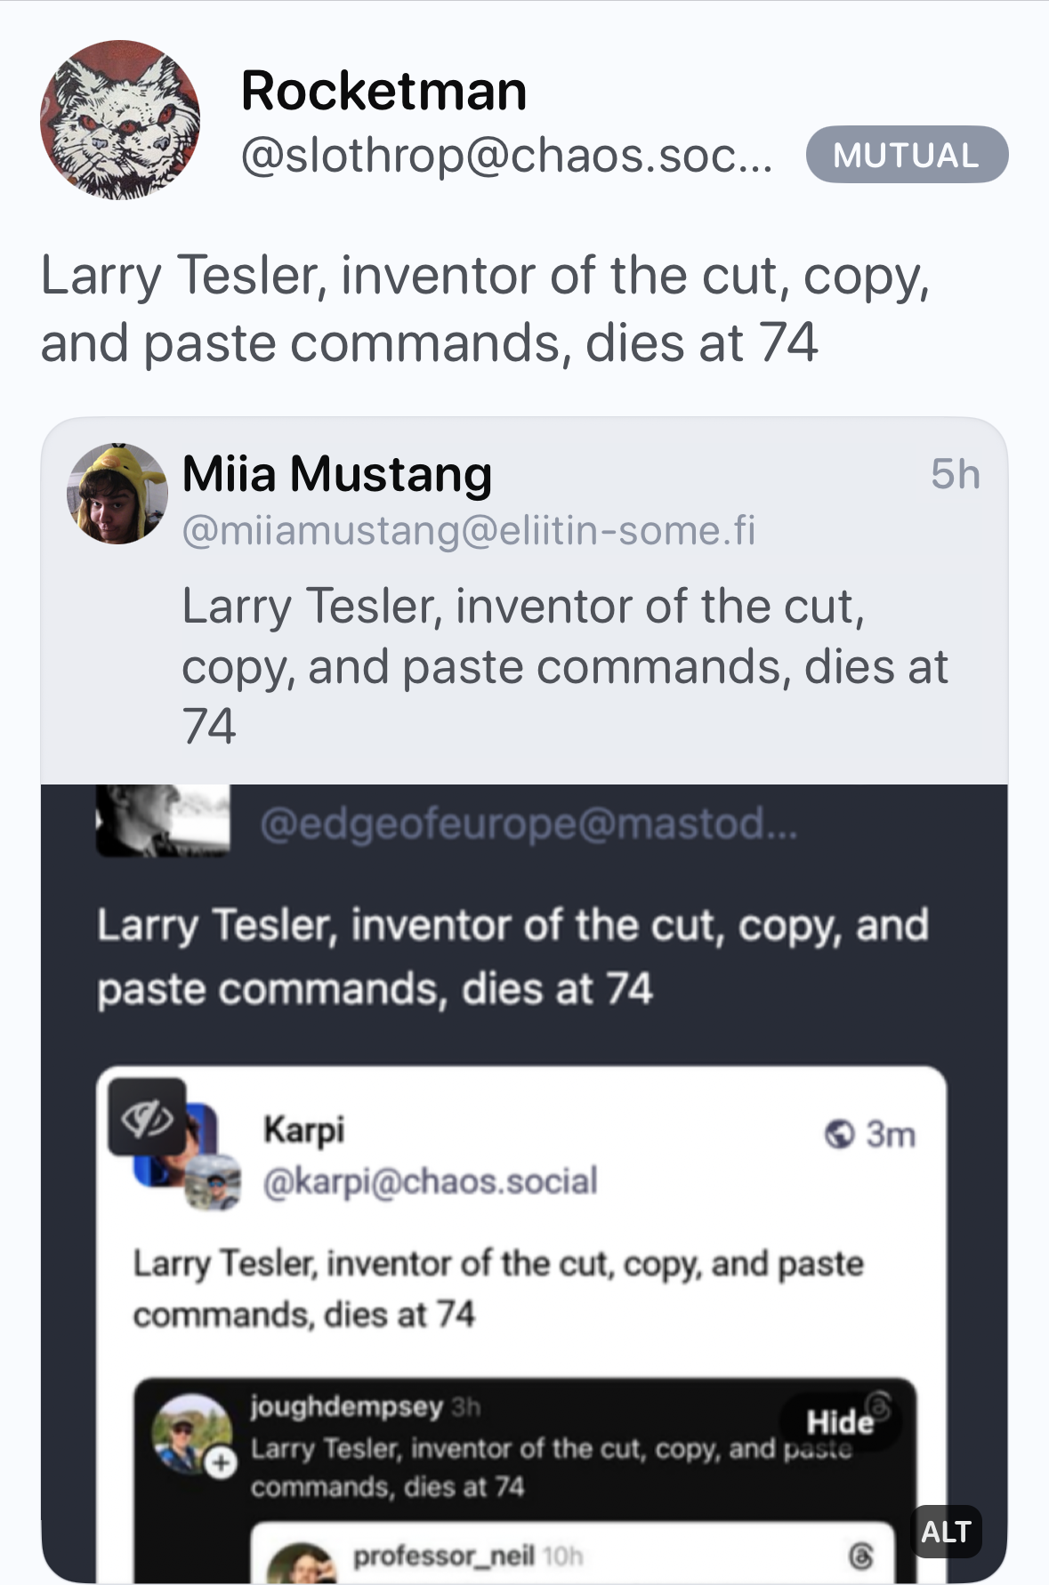The height and width of the screenshot is (1585, 1049).
Task: Click the MUTUAL relationship badge
Action: pyautogui.click(x=906, y=156)
